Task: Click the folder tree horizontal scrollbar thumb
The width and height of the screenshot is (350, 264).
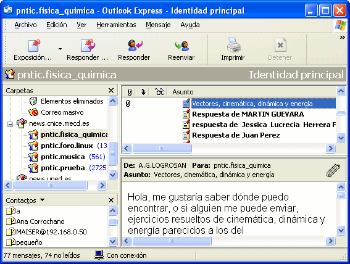Action: point(51,185)
